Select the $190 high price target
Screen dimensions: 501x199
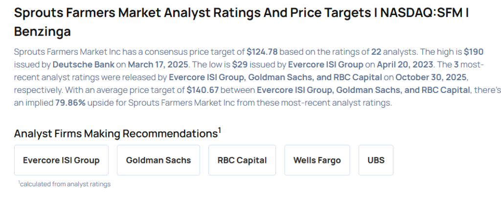474,51
